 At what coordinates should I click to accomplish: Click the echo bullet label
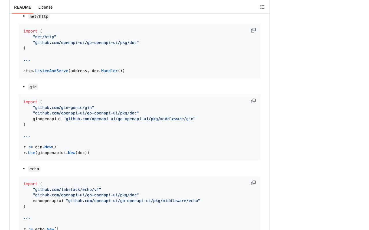(x=34, y=169)
